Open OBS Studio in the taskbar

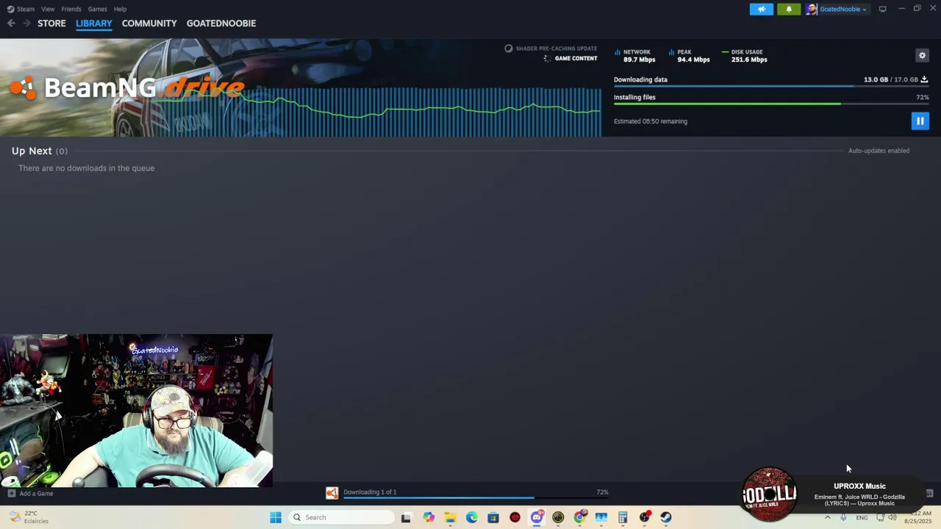[645, 517]
